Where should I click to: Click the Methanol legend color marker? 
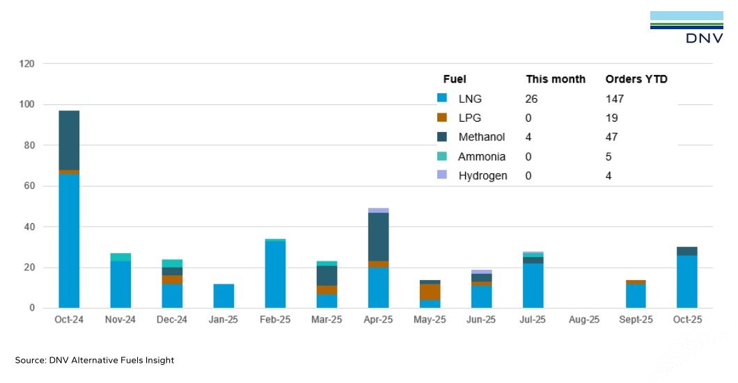441,137
